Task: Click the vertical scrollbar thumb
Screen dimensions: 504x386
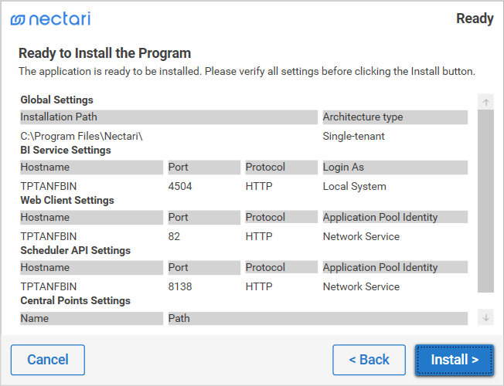Action: point(485,201)
